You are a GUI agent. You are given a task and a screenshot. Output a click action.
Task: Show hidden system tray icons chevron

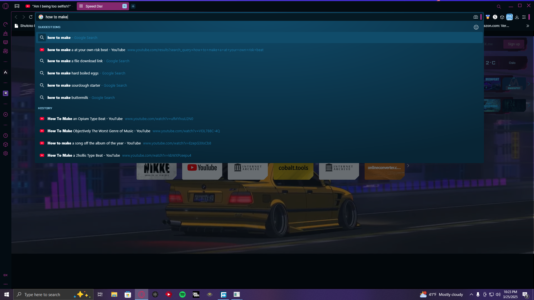coord(471,294)
